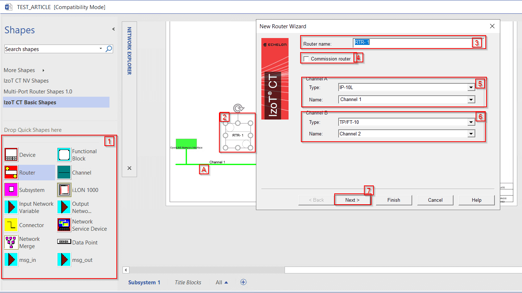Switch to the Title Blocks page tab

click(x=188, y=282)
